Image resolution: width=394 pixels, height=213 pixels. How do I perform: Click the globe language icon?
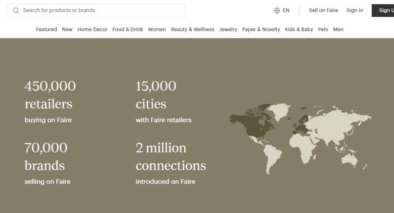[277, 11]
